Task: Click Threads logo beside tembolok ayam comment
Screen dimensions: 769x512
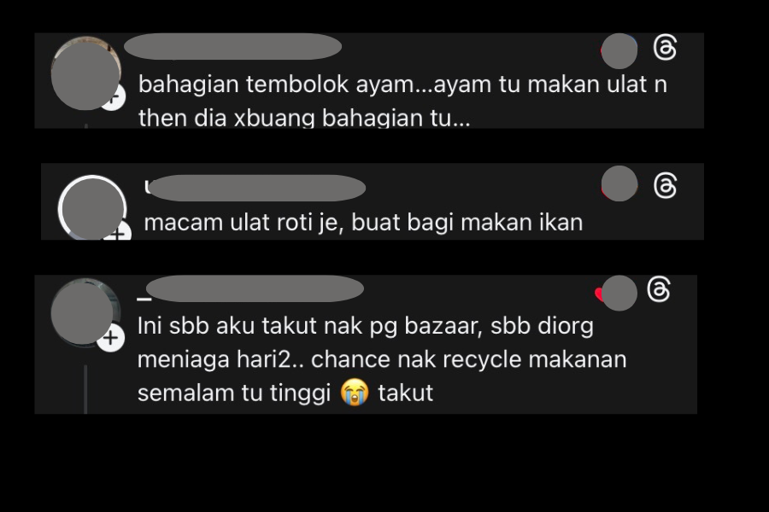Action: (665, 48)
